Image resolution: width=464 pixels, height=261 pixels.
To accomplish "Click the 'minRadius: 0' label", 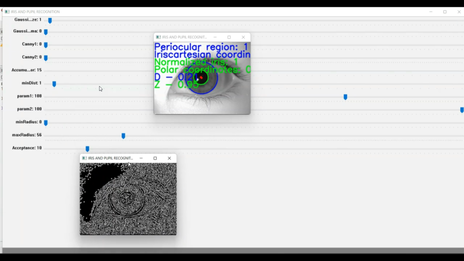I will tap(29, 122).
